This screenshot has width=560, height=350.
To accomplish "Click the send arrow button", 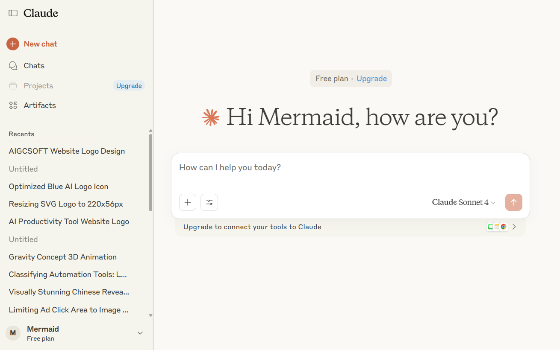I will point(514,202).
